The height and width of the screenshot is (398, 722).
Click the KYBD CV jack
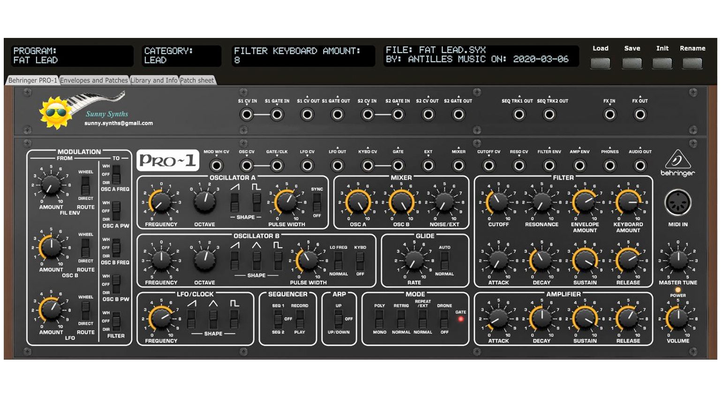pos(368,165)
